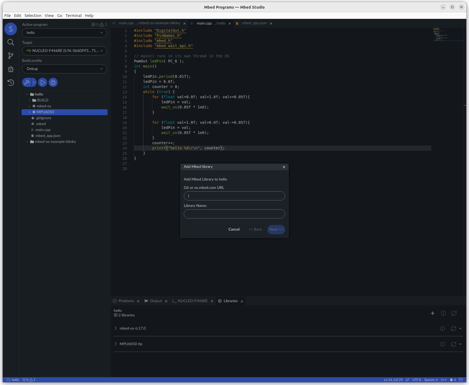Open the MPU6050 version dropdown arrow

pyautogui.click(x=460, y=344)
